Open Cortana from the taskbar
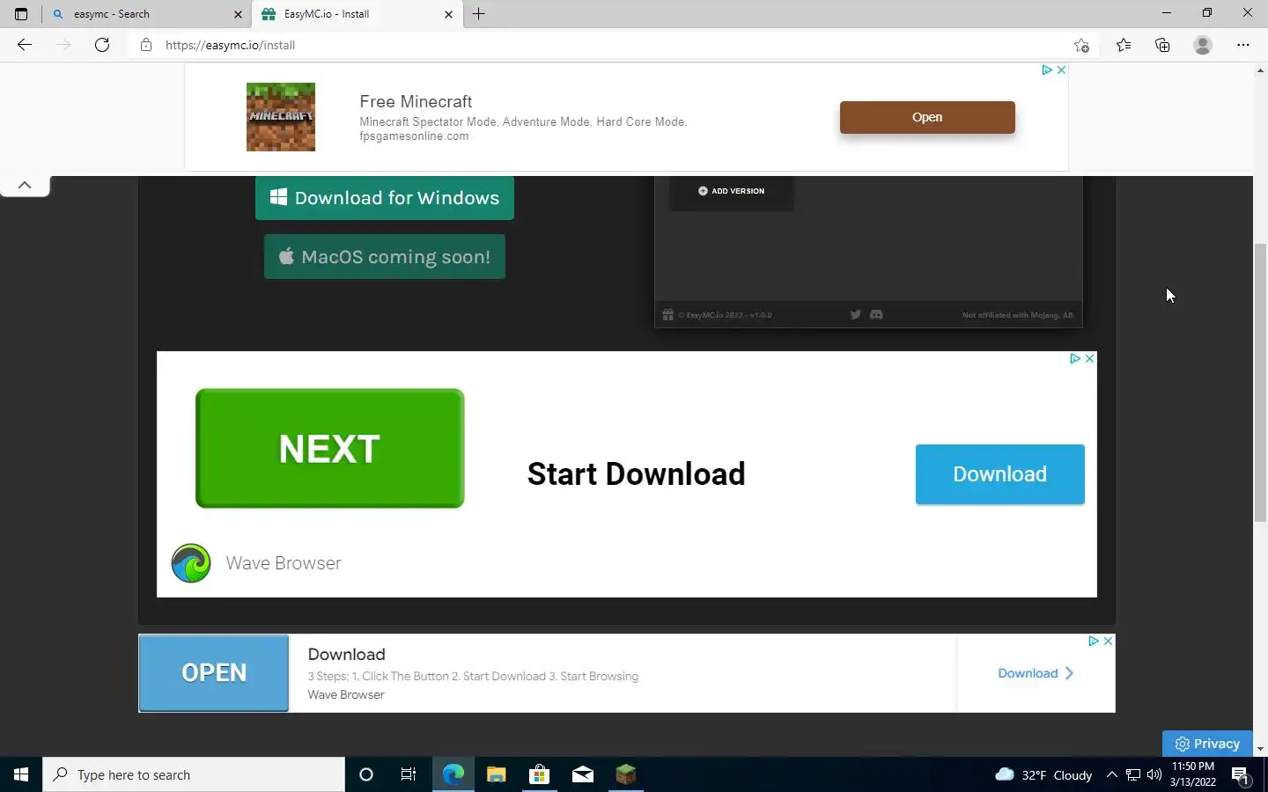The image size is (1268, 792). [366, 774]
